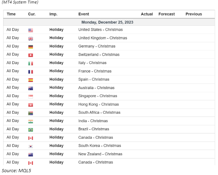The height and width of the screenshot is (175, 218).
Task: Click the Time column header
Action: (x=11, y=14)
